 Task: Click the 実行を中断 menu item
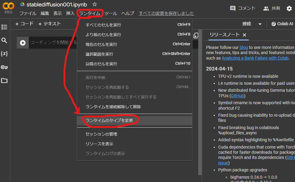point(135,78)
